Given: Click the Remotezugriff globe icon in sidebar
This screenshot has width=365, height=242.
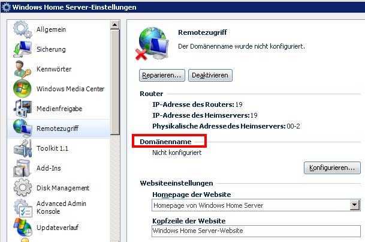Looking at the screenshot, I should 22,129.
